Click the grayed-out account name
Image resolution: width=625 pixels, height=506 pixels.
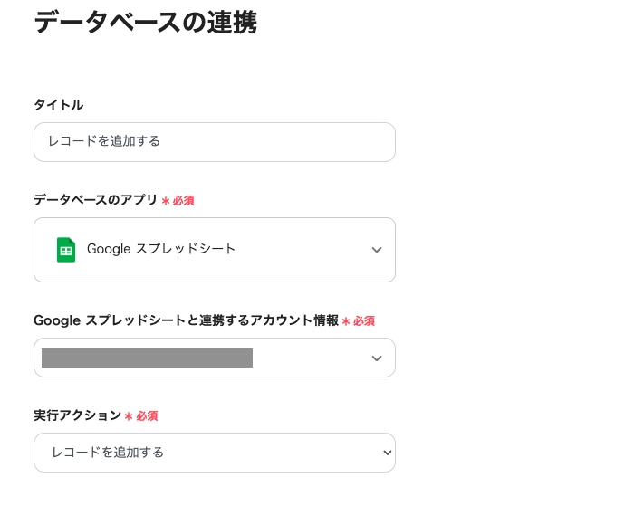coord(147,358)
